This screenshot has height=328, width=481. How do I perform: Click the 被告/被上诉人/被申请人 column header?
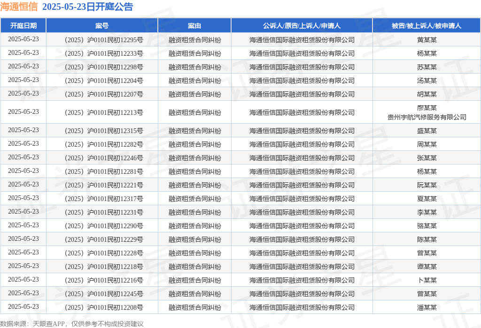coord(427,26)
